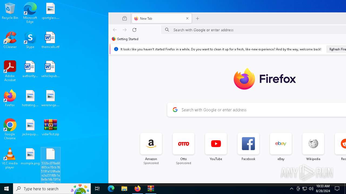Click the Firefox desktop shortcut
346x194 pixels.
coord(10,98)
